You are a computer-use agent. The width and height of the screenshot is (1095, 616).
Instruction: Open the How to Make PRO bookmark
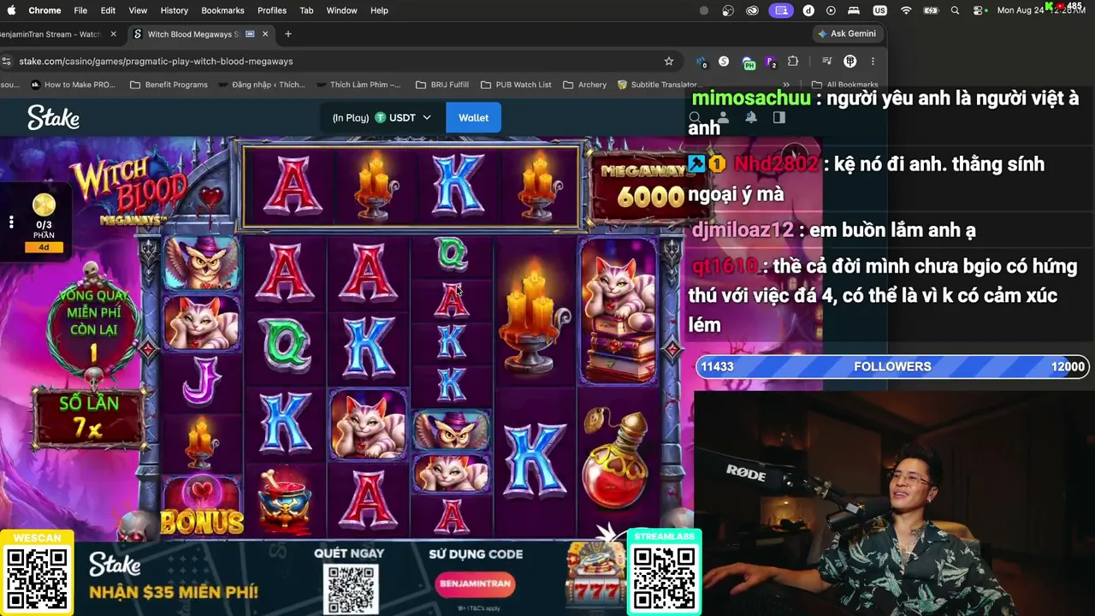click(x=73, y=85)
